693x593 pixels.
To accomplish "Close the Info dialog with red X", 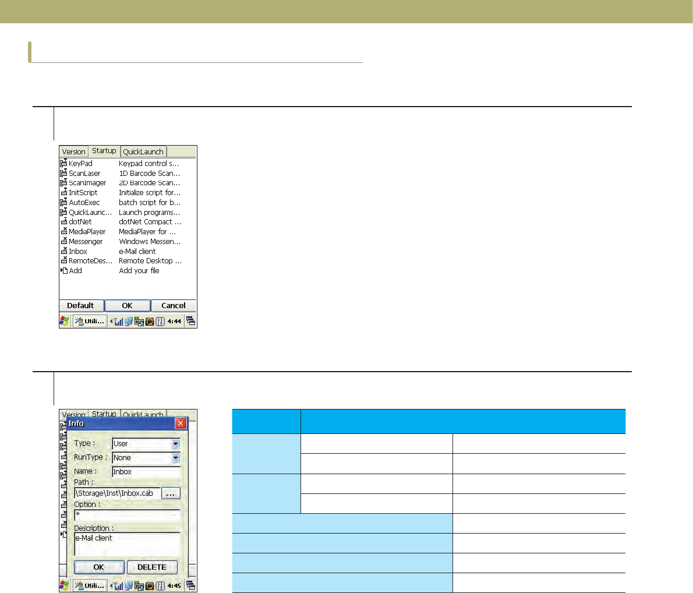I will click(x=181, y=423).
